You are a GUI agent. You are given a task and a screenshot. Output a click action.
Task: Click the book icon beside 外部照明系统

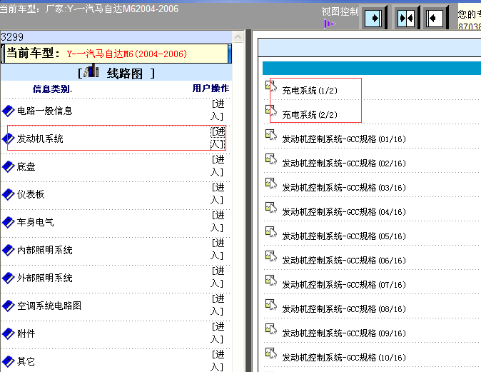coord(9,278)
